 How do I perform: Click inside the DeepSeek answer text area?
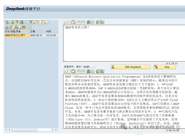tap(124, 101)
